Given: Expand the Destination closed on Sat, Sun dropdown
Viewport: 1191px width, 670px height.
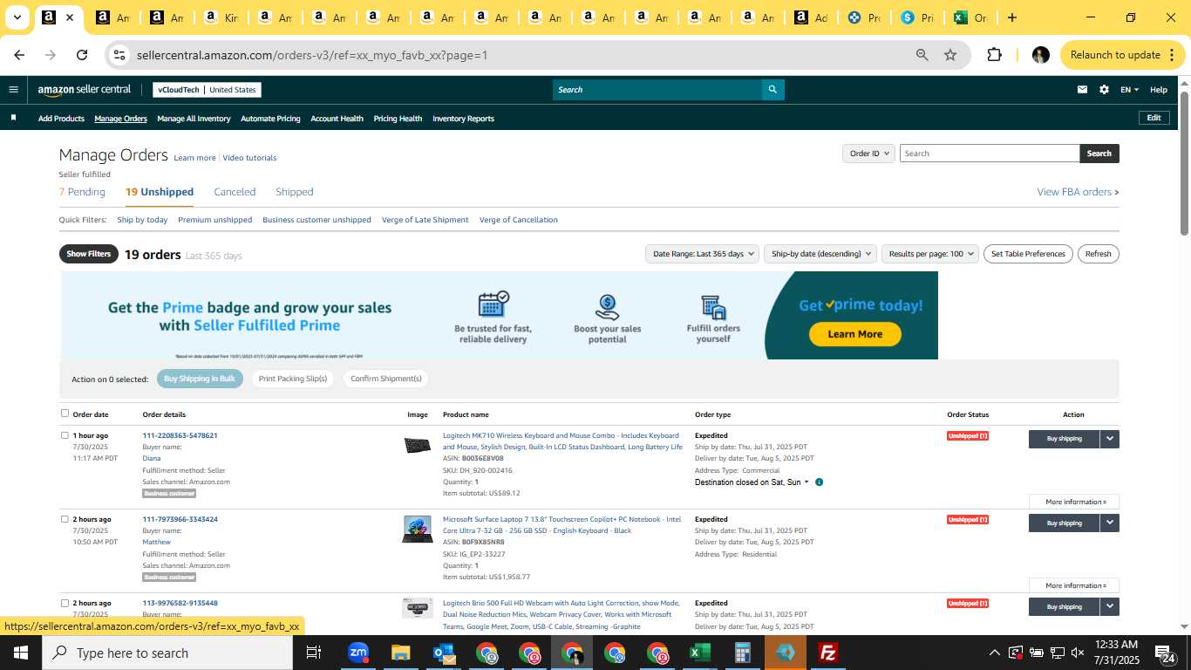Looking at the screenshot, I should click(752, 482).
